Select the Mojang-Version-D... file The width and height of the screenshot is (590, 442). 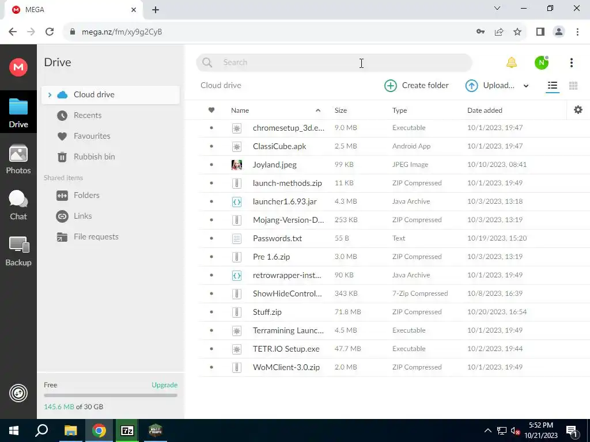(394, 220)
